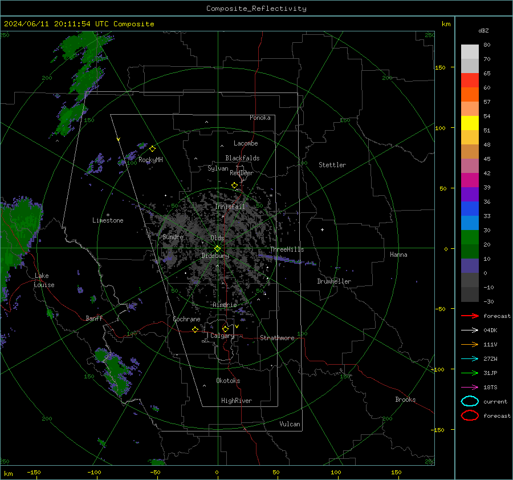Click the Limestone label
This screenshot has width=513, height=480.
coord(108,220)
